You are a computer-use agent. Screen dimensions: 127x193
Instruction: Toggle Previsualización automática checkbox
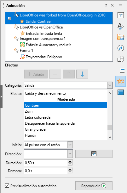(x=7, y=186)
